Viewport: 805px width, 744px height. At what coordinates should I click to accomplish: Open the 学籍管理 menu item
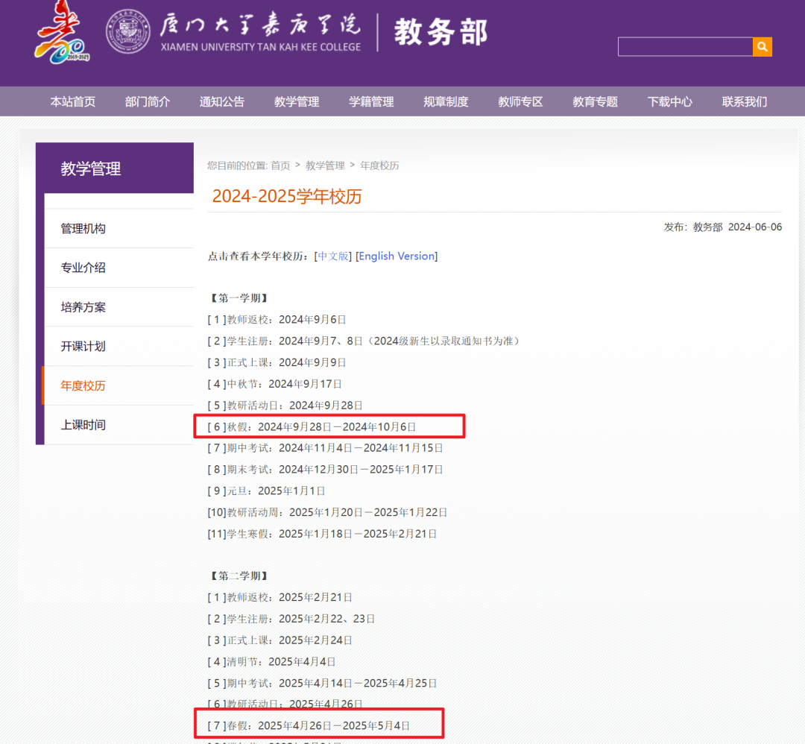370,101
